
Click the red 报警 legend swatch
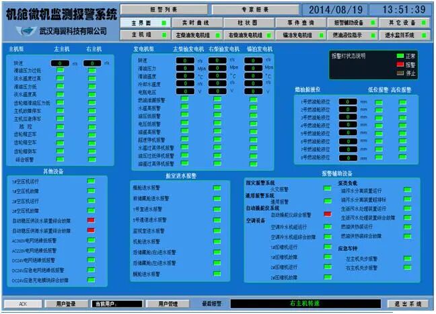point(400,65)
